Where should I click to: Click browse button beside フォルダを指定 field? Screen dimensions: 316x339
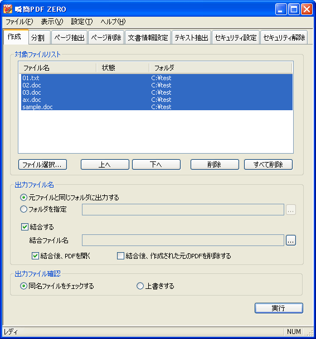coord(291,209)
